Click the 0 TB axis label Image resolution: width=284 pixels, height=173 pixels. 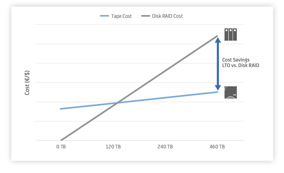click(61, 147)
